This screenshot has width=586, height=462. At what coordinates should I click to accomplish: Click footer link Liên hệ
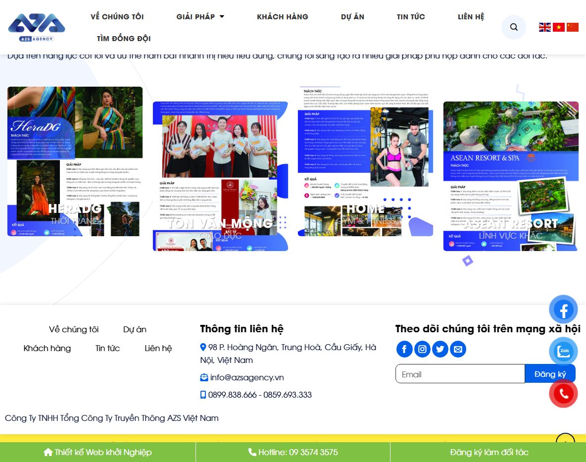click(x=158, y=348)
